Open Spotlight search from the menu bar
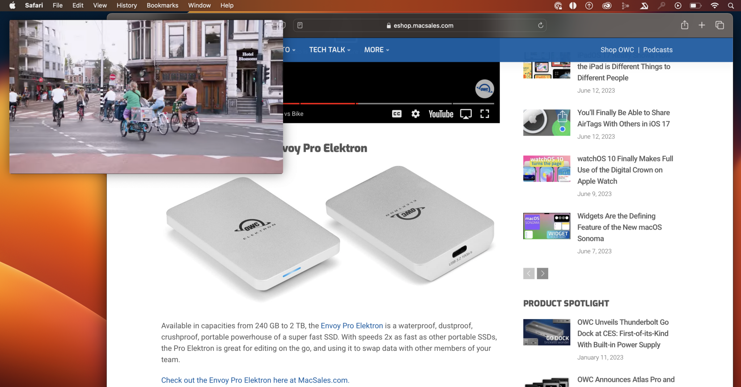 [731, 5]
